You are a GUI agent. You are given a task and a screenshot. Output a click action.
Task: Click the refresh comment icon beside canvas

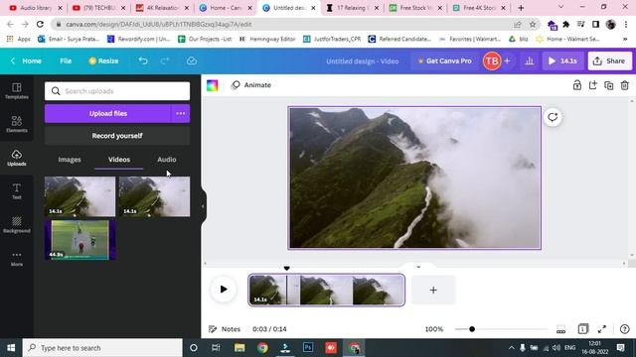click(x=553, y=117)
